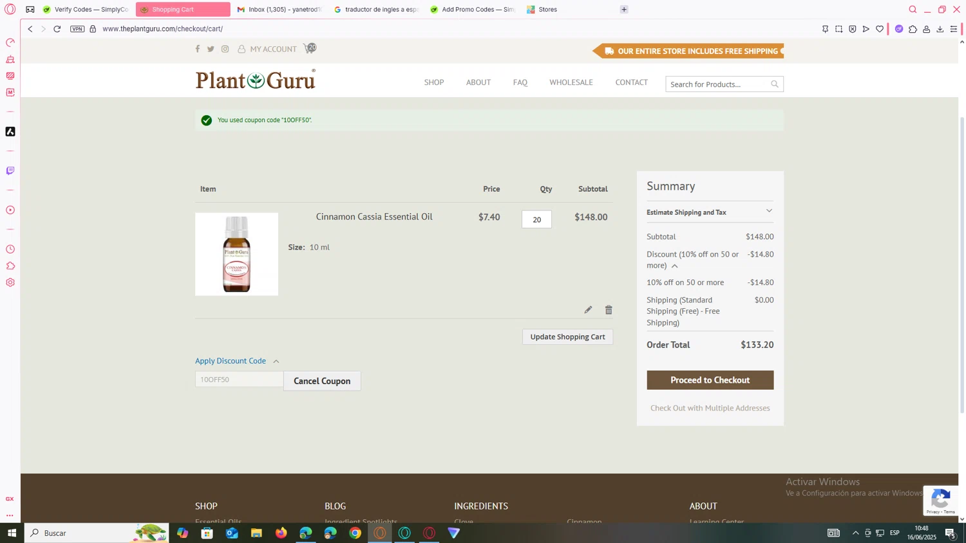Open the WHOLESALE page
This screenshot has height=543, width=966.
(x=571, y=82)
